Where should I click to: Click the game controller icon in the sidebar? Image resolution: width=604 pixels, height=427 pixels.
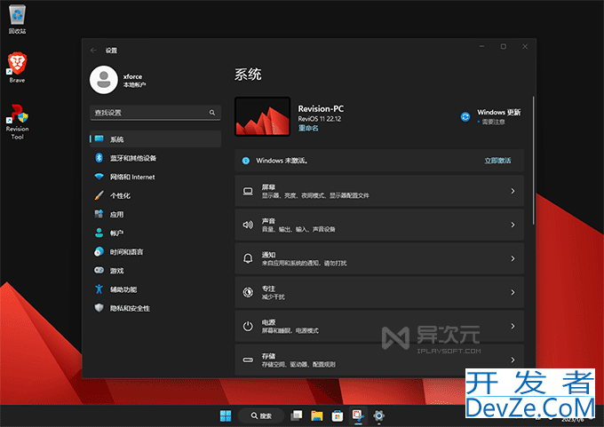point(99,270)
